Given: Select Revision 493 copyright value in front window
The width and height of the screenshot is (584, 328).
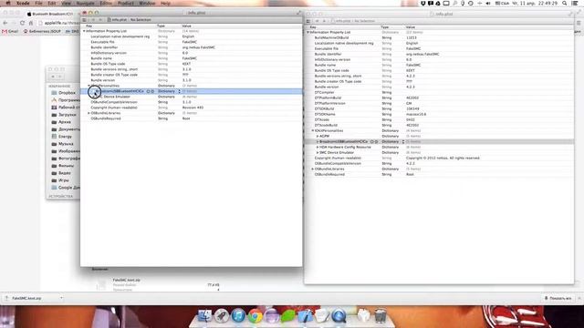Looking at the screenshot, I should tap(193, 108).
